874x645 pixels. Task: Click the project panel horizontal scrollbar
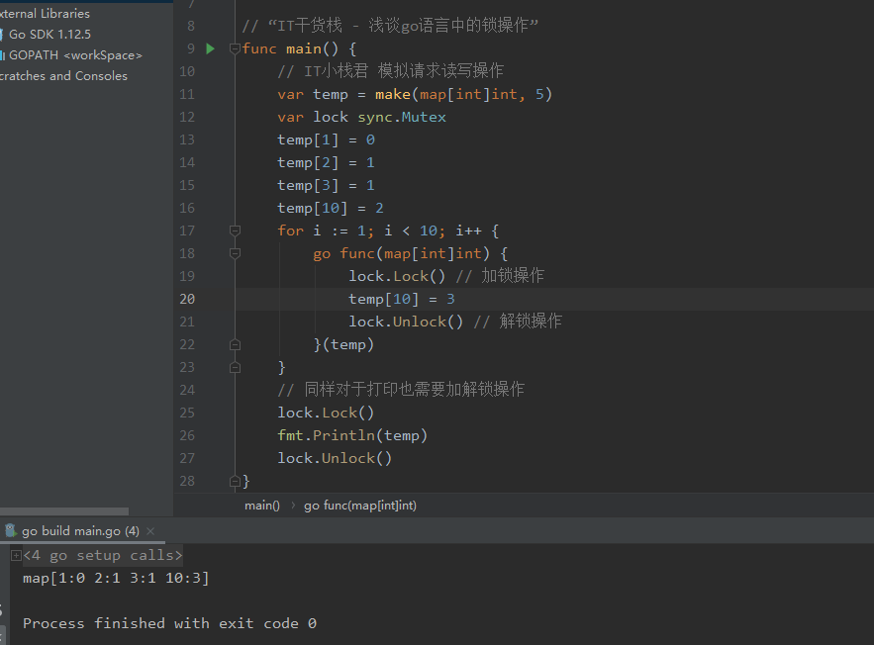pos(64,511)
